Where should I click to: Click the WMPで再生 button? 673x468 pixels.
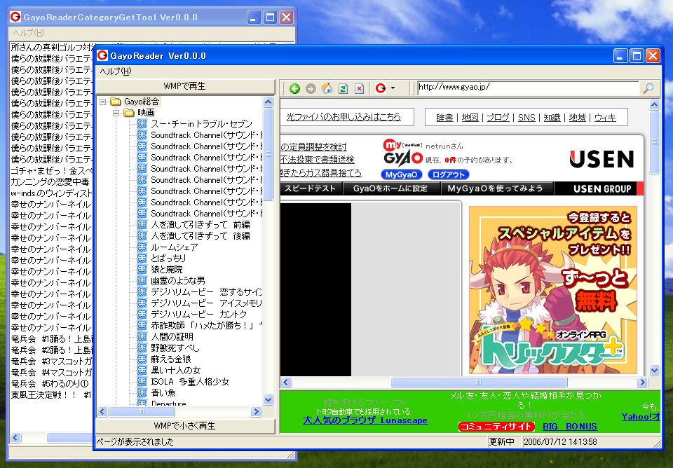click(185, 86)
